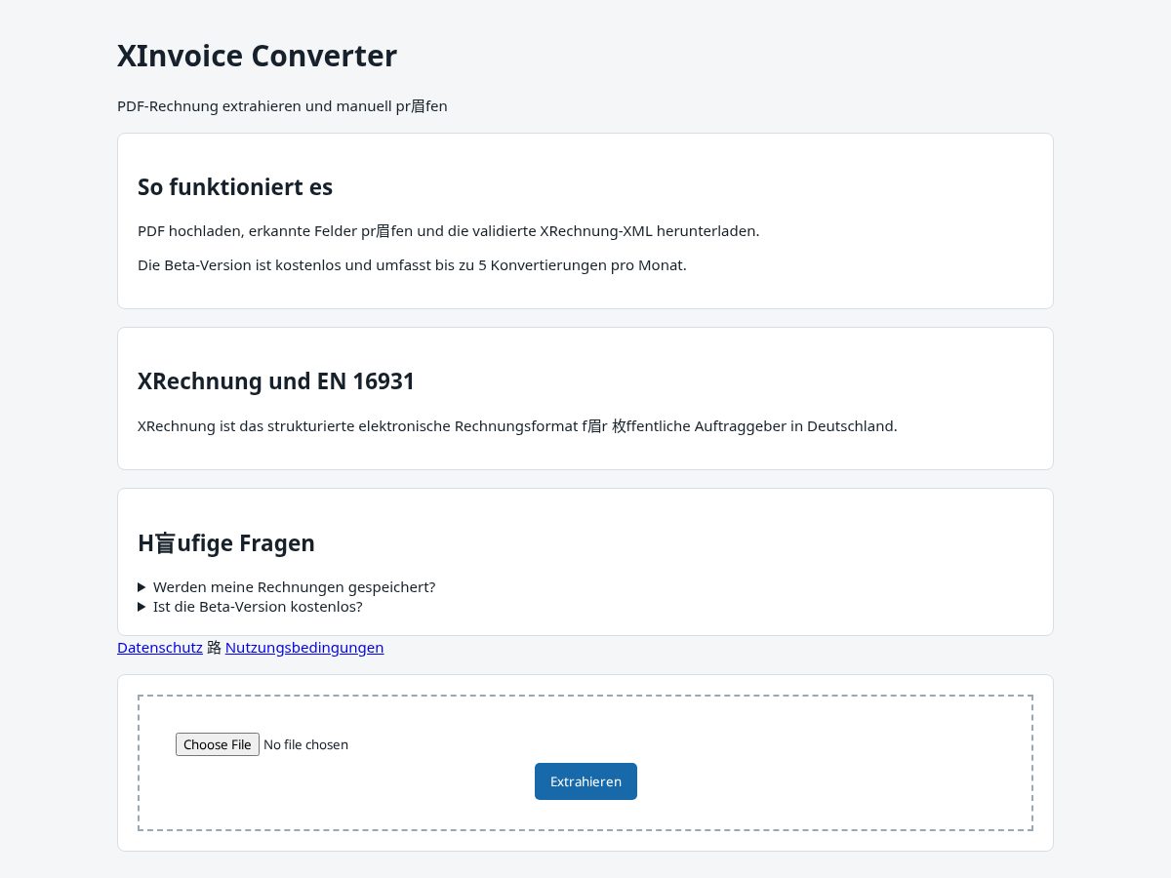Click the 'So funktioniert es' heading
1171x878 pixels.
tap(235, 186)
